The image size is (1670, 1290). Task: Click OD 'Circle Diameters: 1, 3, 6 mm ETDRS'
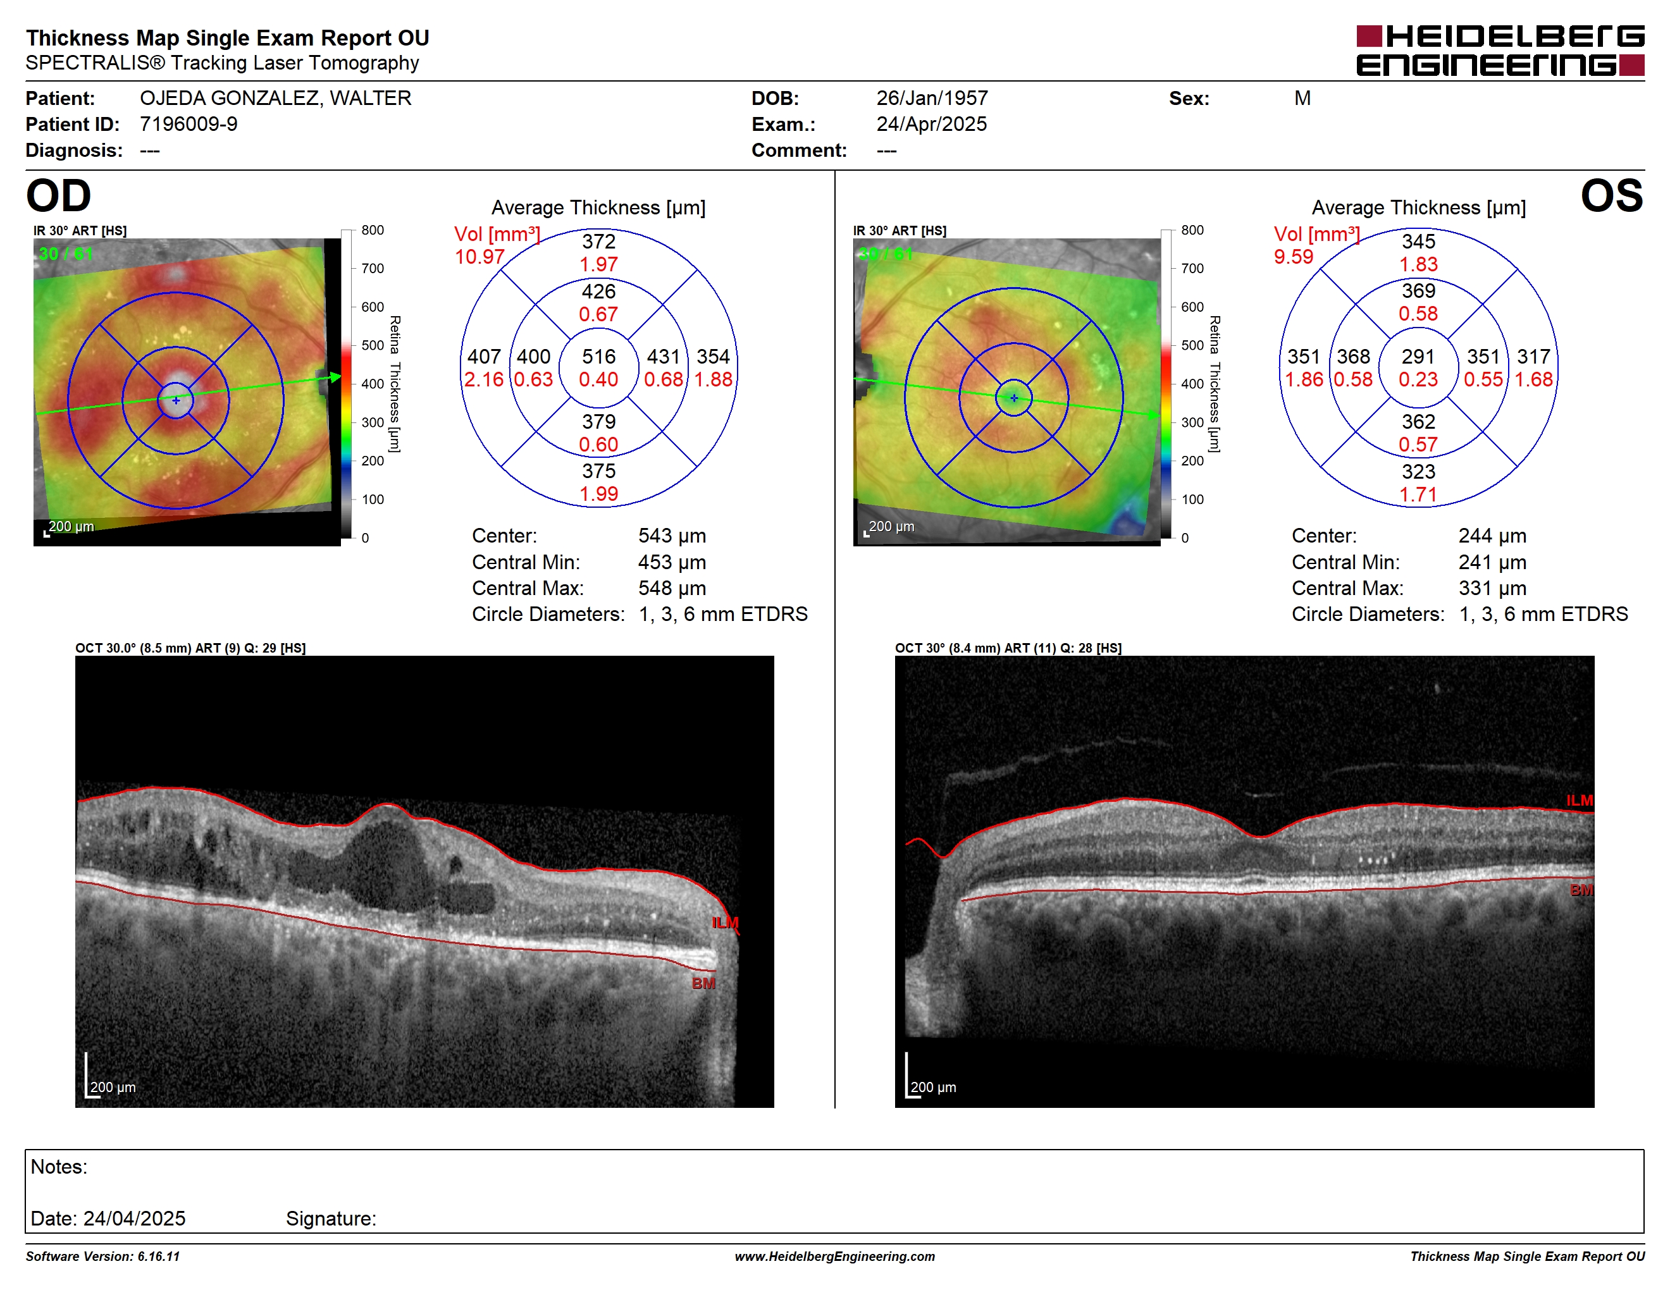coord(640,615)
